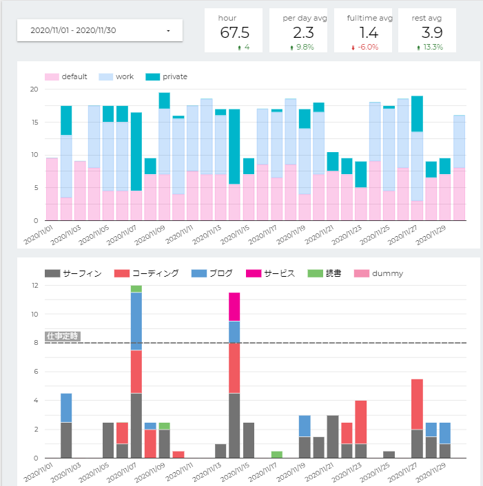Viewport: 483px width, 486px height.
Task: Click the 仕事定時 reference line label
Action: coord(63,337)
